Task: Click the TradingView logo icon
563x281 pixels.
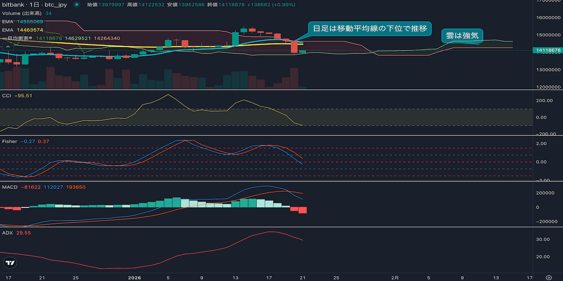Action: tap(9, 263)
